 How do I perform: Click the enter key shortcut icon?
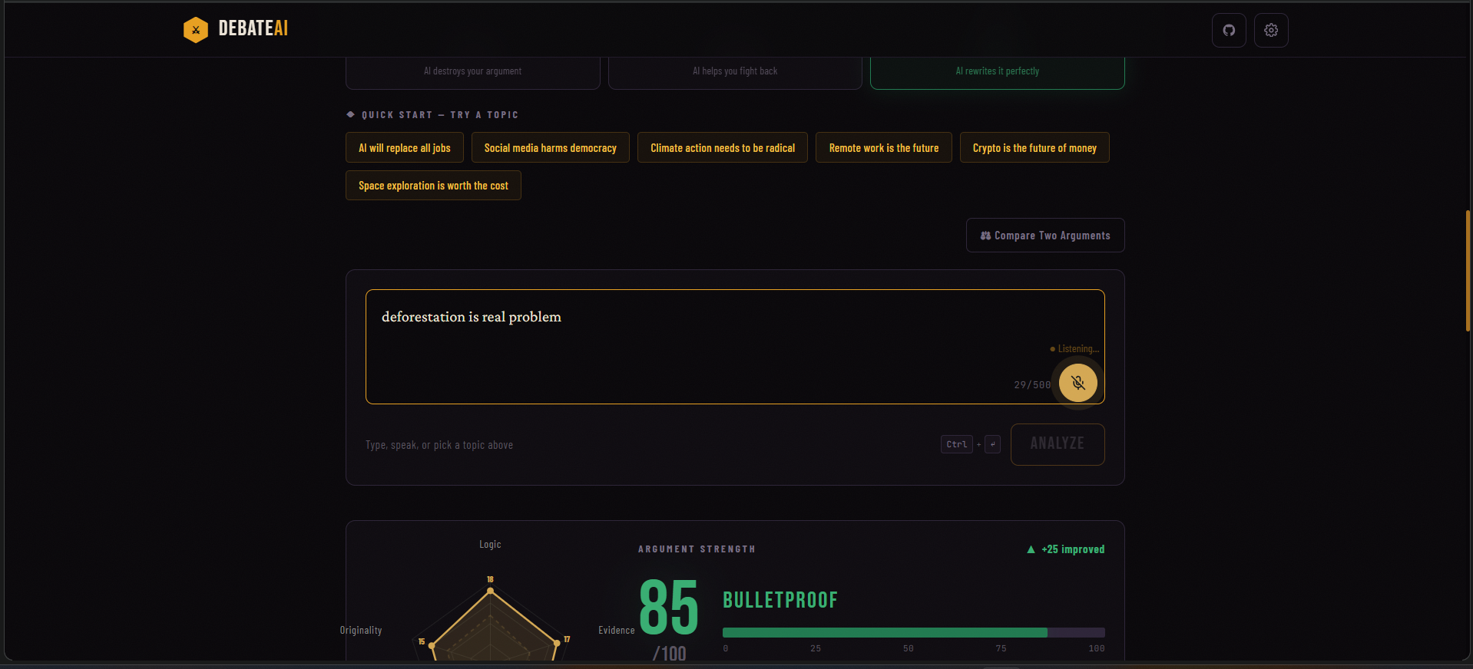tap(992, 444)
